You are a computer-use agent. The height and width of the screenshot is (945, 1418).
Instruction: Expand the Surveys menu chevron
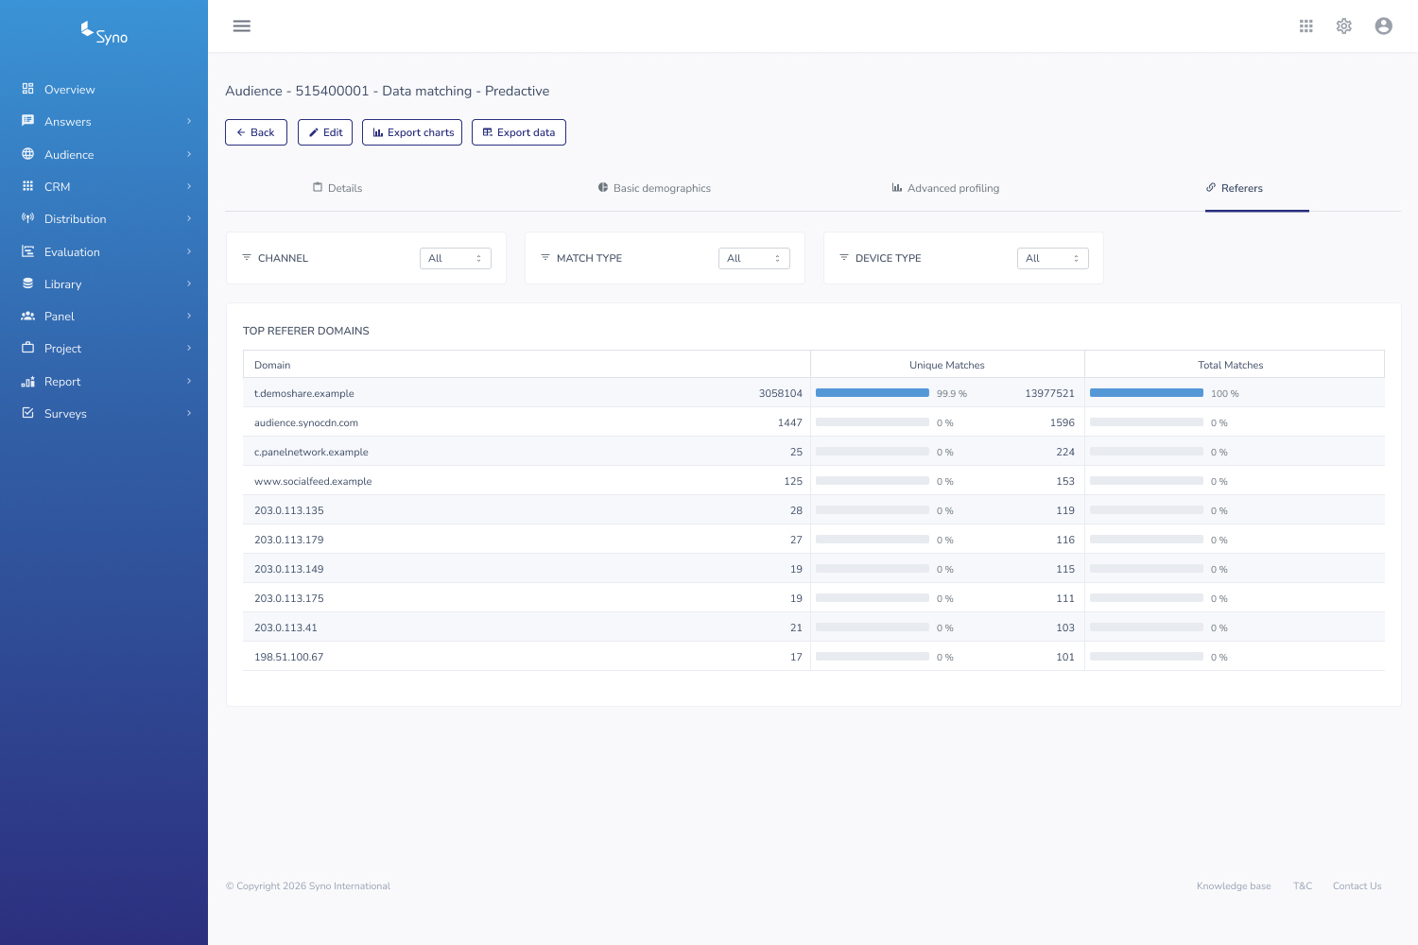pyautogui.click(x=189, y=413)
